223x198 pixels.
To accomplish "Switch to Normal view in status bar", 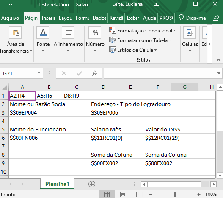I will pos(107,195).
